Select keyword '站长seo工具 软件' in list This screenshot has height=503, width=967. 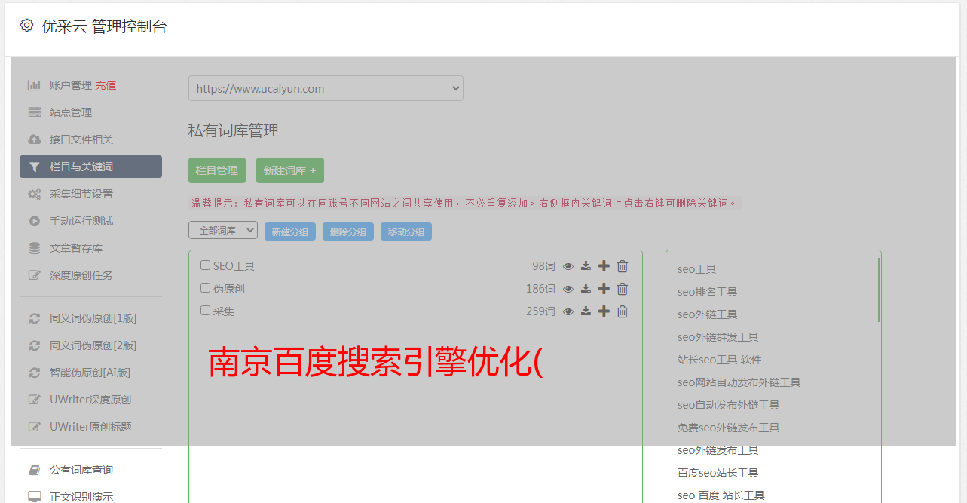coord(719,360)
